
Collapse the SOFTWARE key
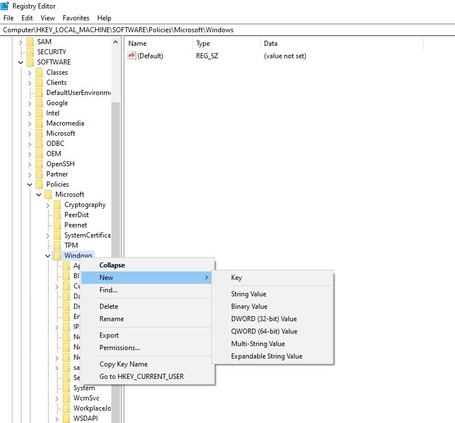click(x=20, y=62)
